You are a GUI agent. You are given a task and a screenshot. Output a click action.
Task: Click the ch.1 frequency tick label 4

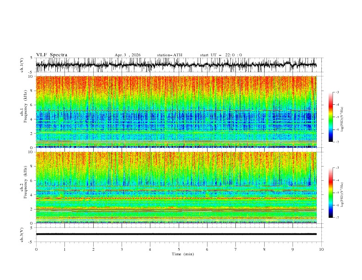(32, 119)
